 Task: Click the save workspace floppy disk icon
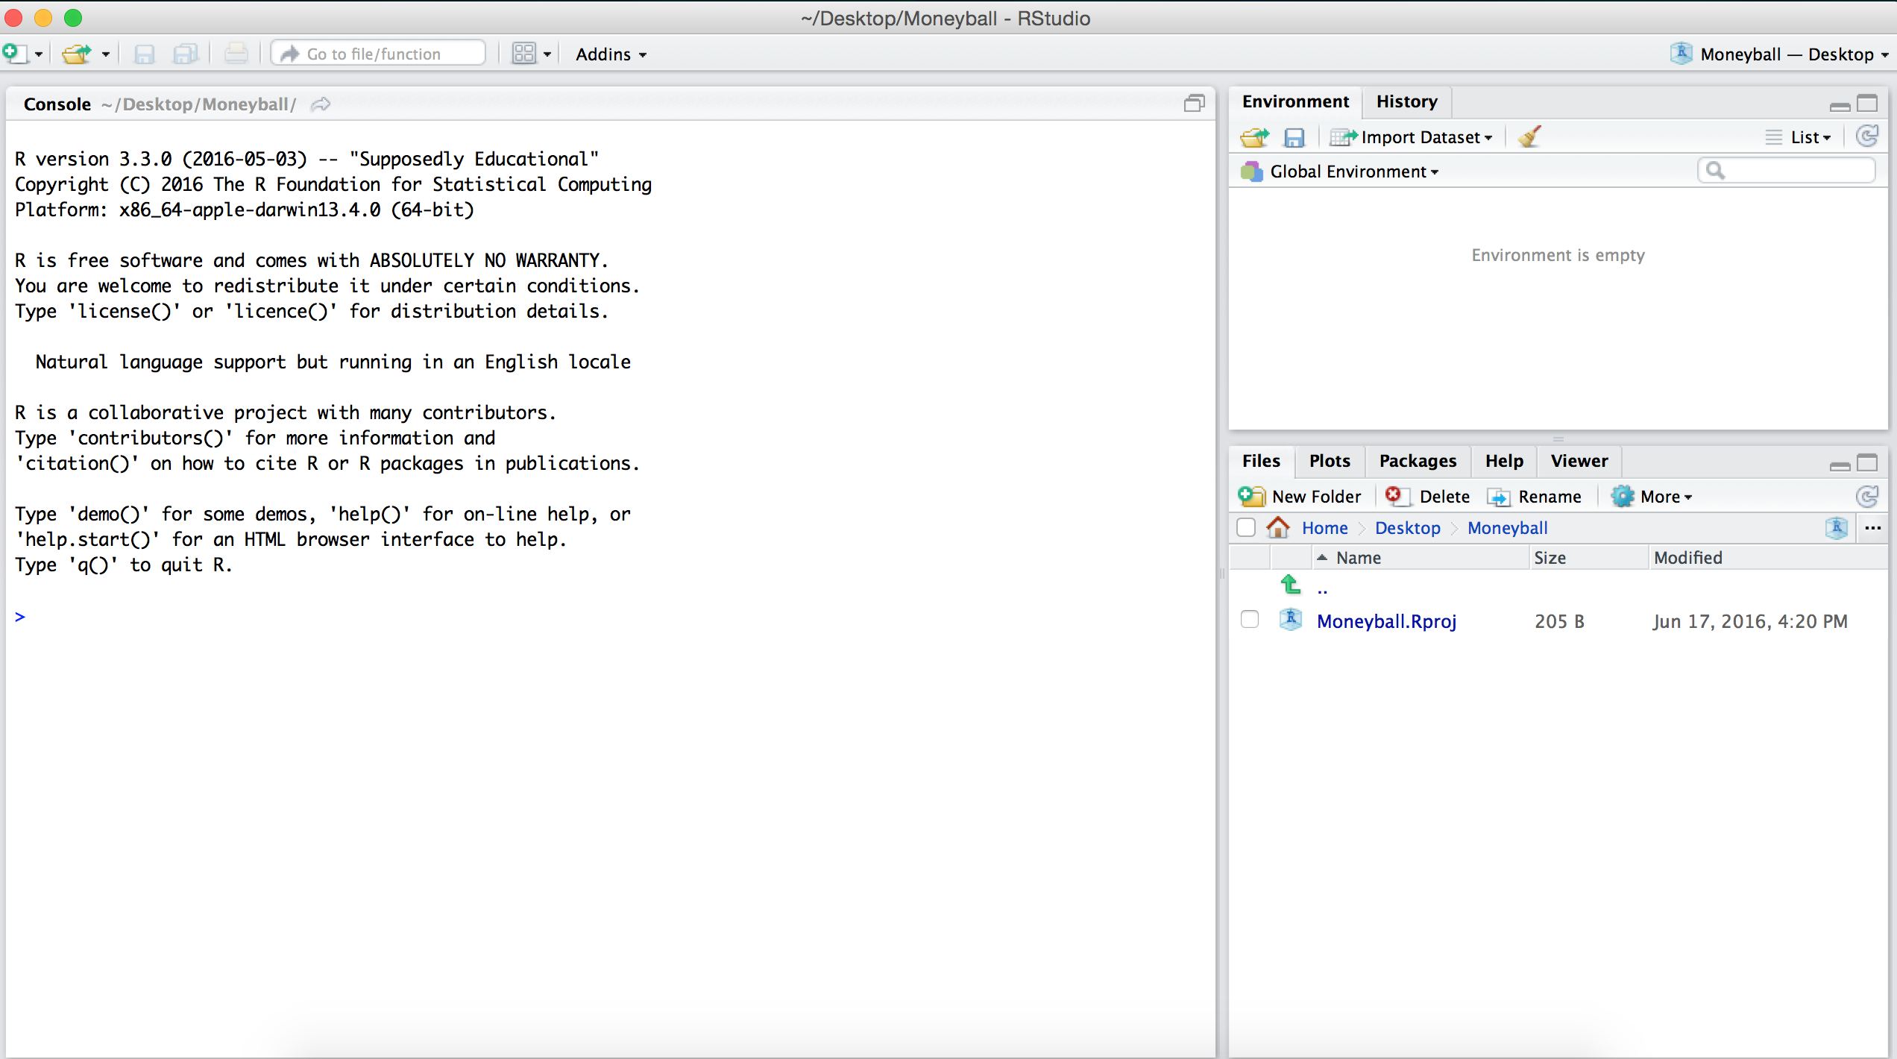(1294, 137)
